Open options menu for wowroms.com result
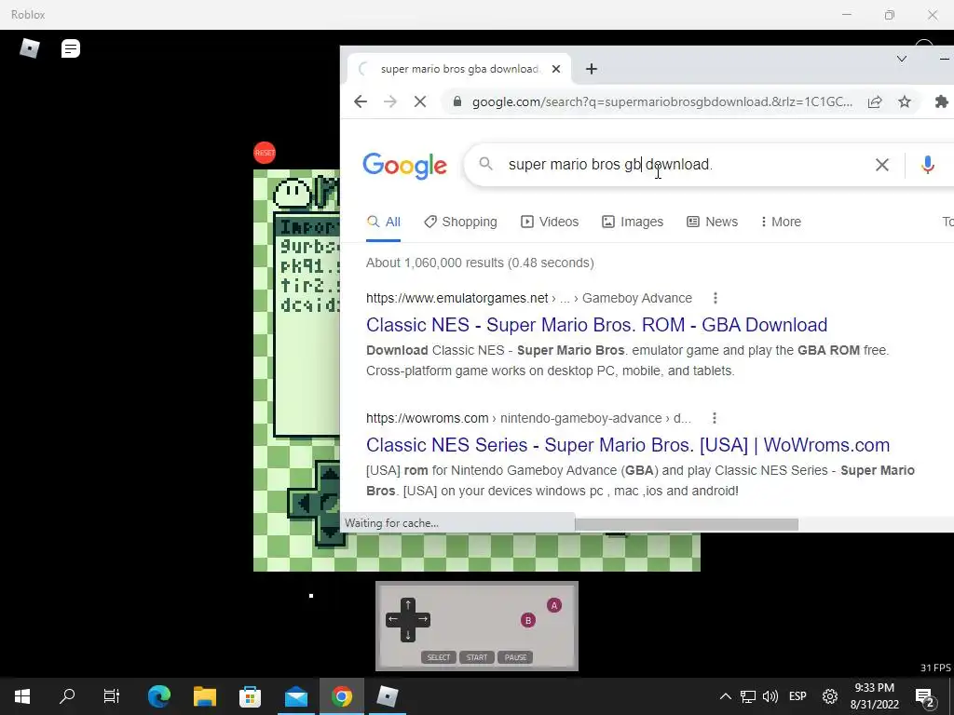The image size is (954, 715). 715,418
